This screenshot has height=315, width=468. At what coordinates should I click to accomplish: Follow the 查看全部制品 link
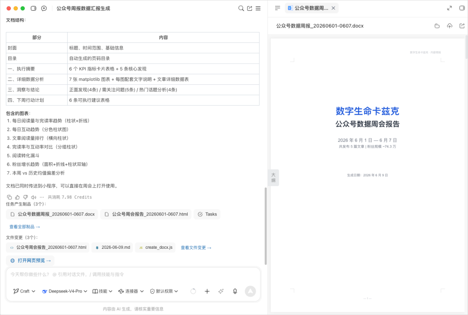(24, 227)
